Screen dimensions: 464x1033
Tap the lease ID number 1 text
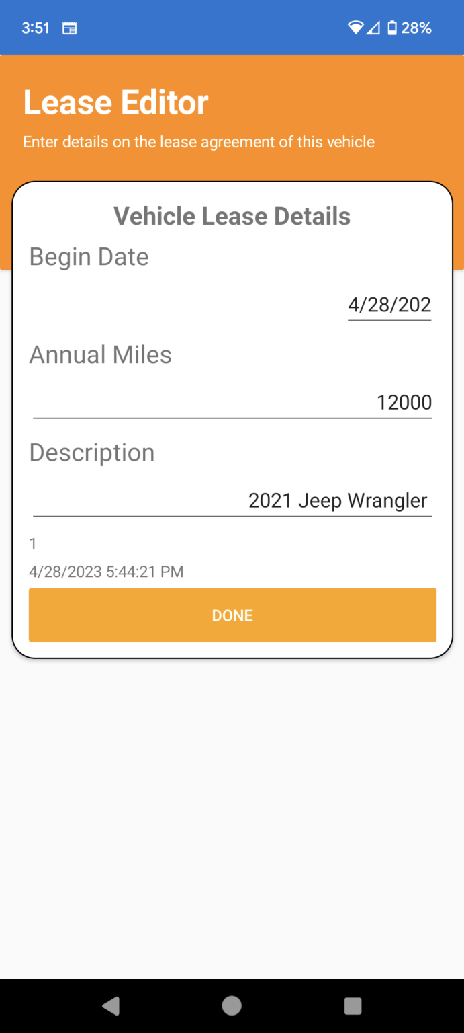pyautogui.click(x=34, y=543)
